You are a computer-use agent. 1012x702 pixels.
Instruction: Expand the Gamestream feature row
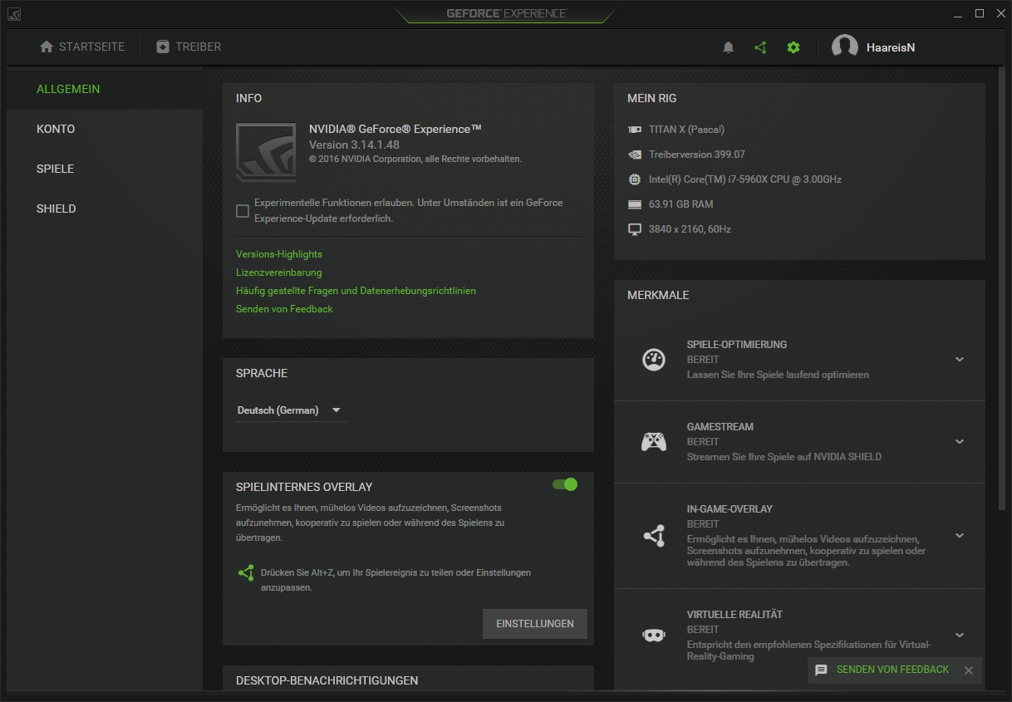[x=960, y=442]
